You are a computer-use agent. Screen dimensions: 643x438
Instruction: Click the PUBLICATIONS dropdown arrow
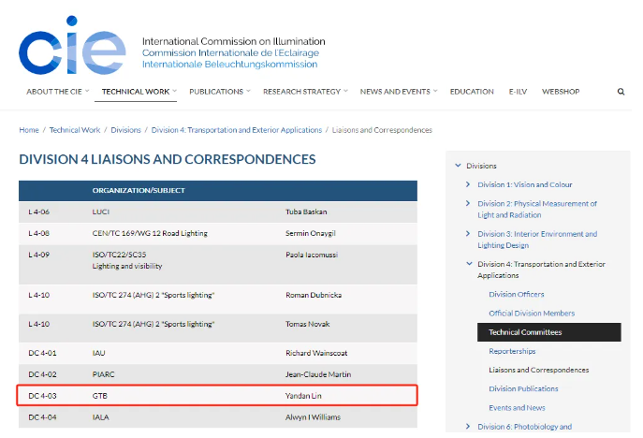tap(248, 91)
